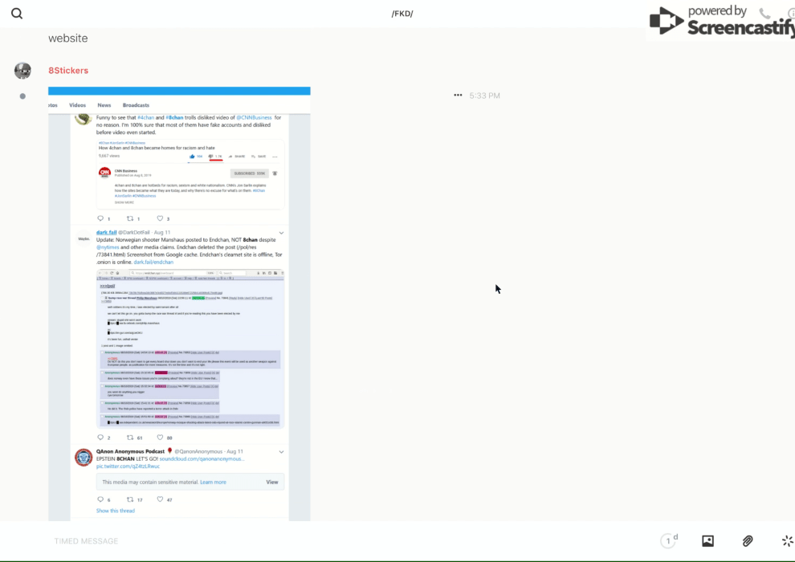Start a voice call with phone icon
Viewport: 795px width, 562px height.
(764, 14)
